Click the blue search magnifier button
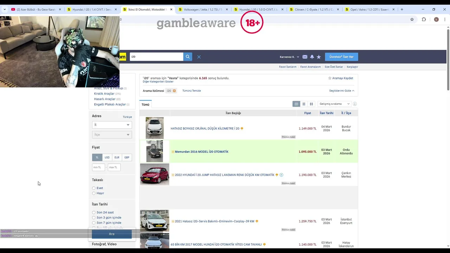Image resolution: width=450 pixels, height=253 pixels. [x=188, y=57]
